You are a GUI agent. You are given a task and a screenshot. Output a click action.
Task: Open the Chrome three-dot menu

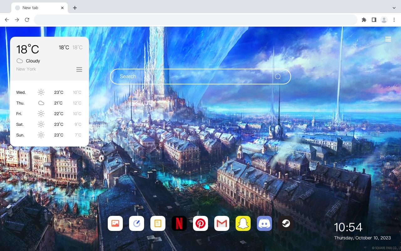pos(394,20)
